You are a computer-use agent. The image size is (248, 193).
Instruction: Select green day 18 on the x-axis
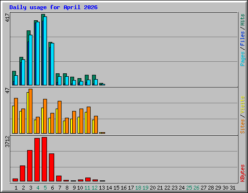click(x=139, y=188)
